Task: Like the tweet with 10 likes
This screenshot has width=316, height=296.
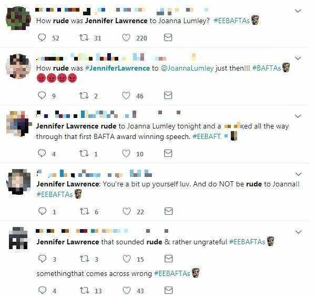Action: [x=126, y=154]
